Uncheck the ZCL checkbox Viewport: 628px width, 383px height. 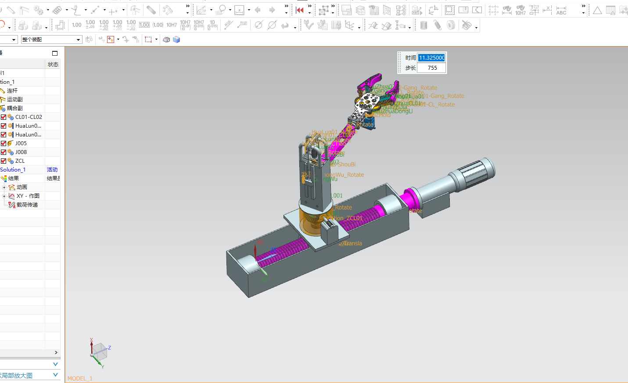click(4, 161)
